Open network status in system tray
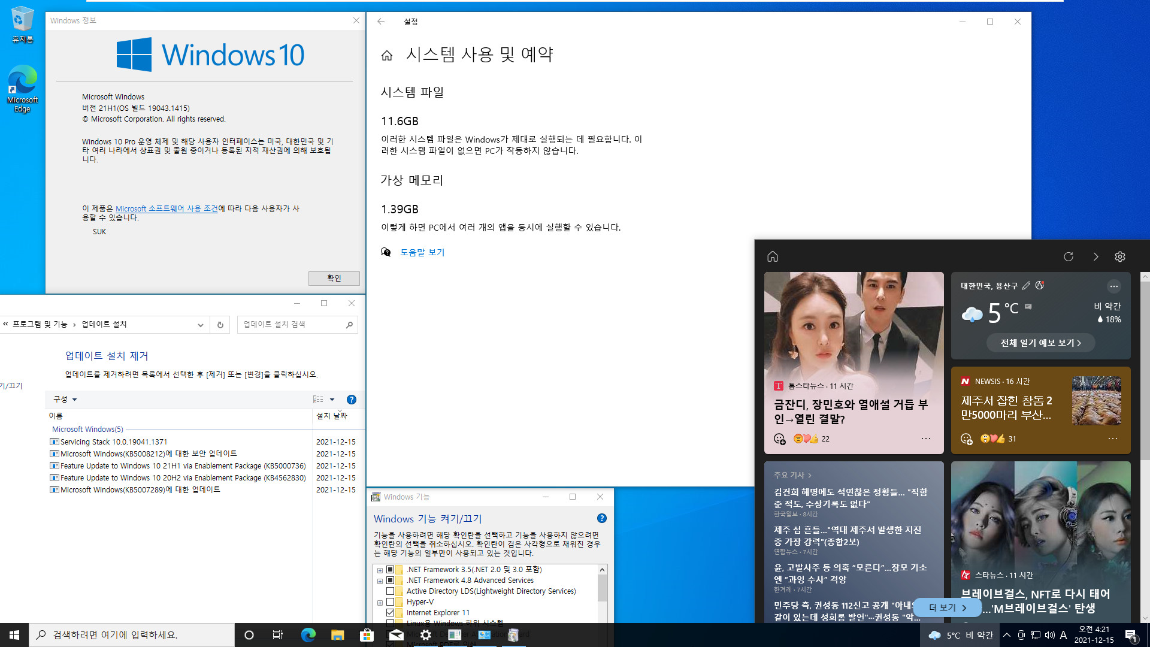 click(x=1036, y=635)
